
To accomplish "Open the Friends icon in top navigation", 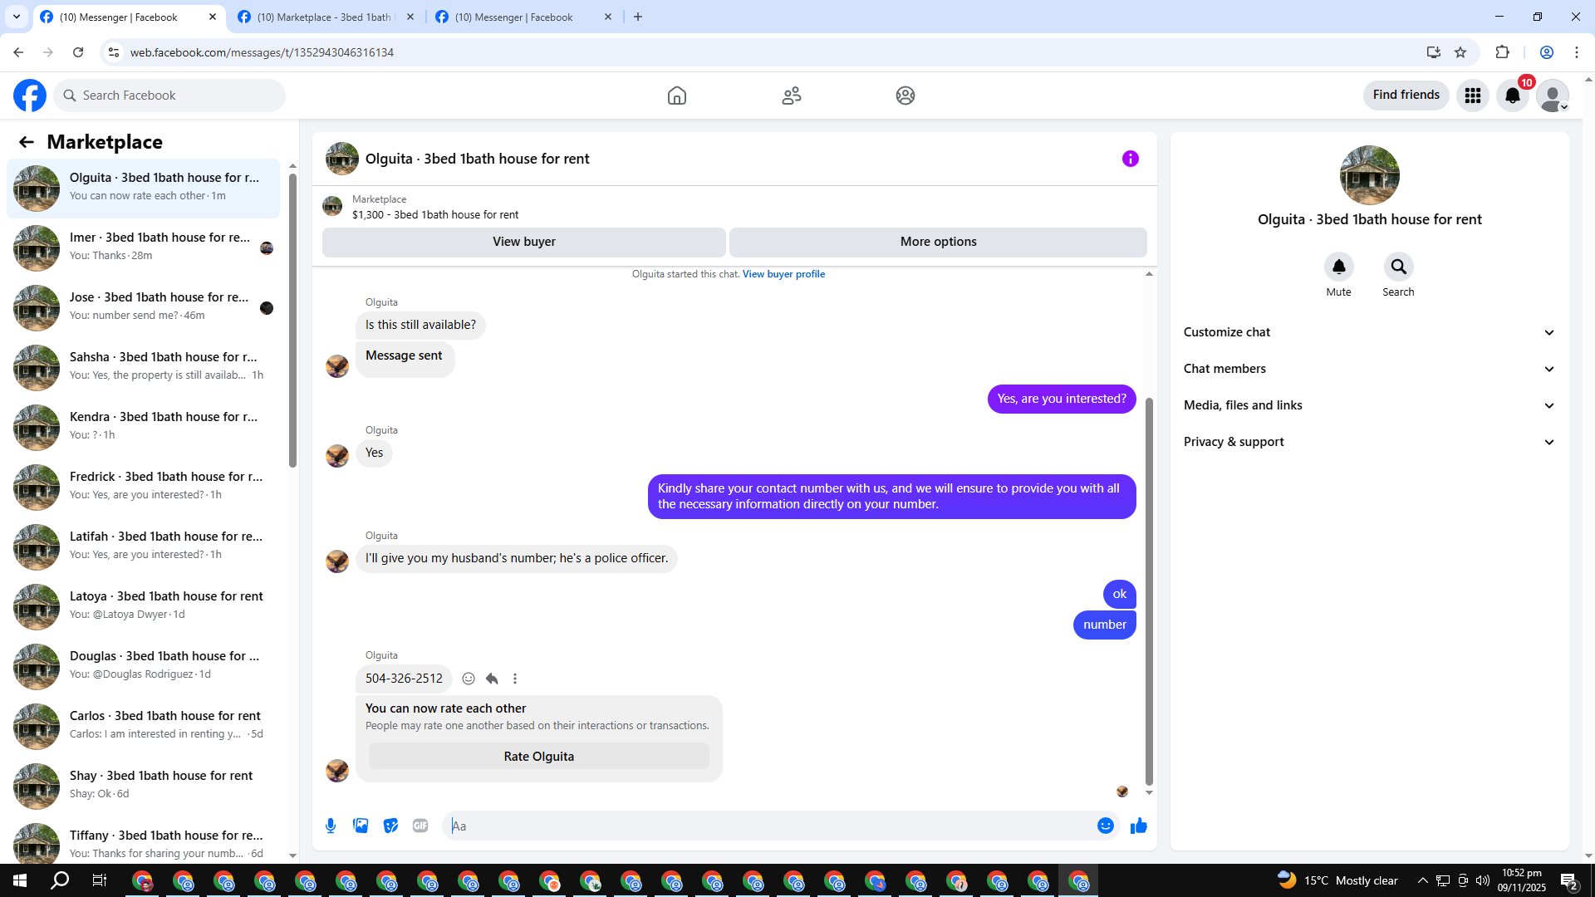I will point(792,96).
